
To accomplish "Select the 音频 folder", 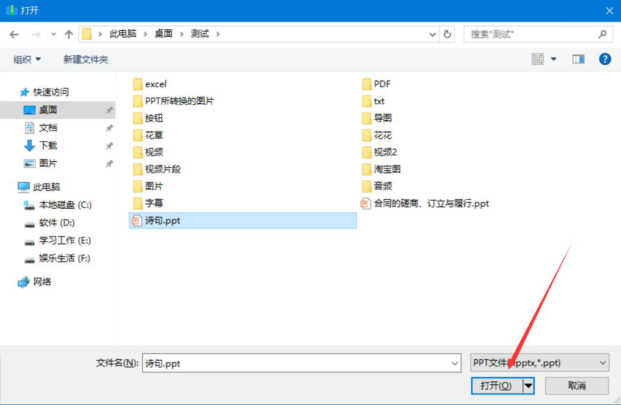I will (377, 186).
